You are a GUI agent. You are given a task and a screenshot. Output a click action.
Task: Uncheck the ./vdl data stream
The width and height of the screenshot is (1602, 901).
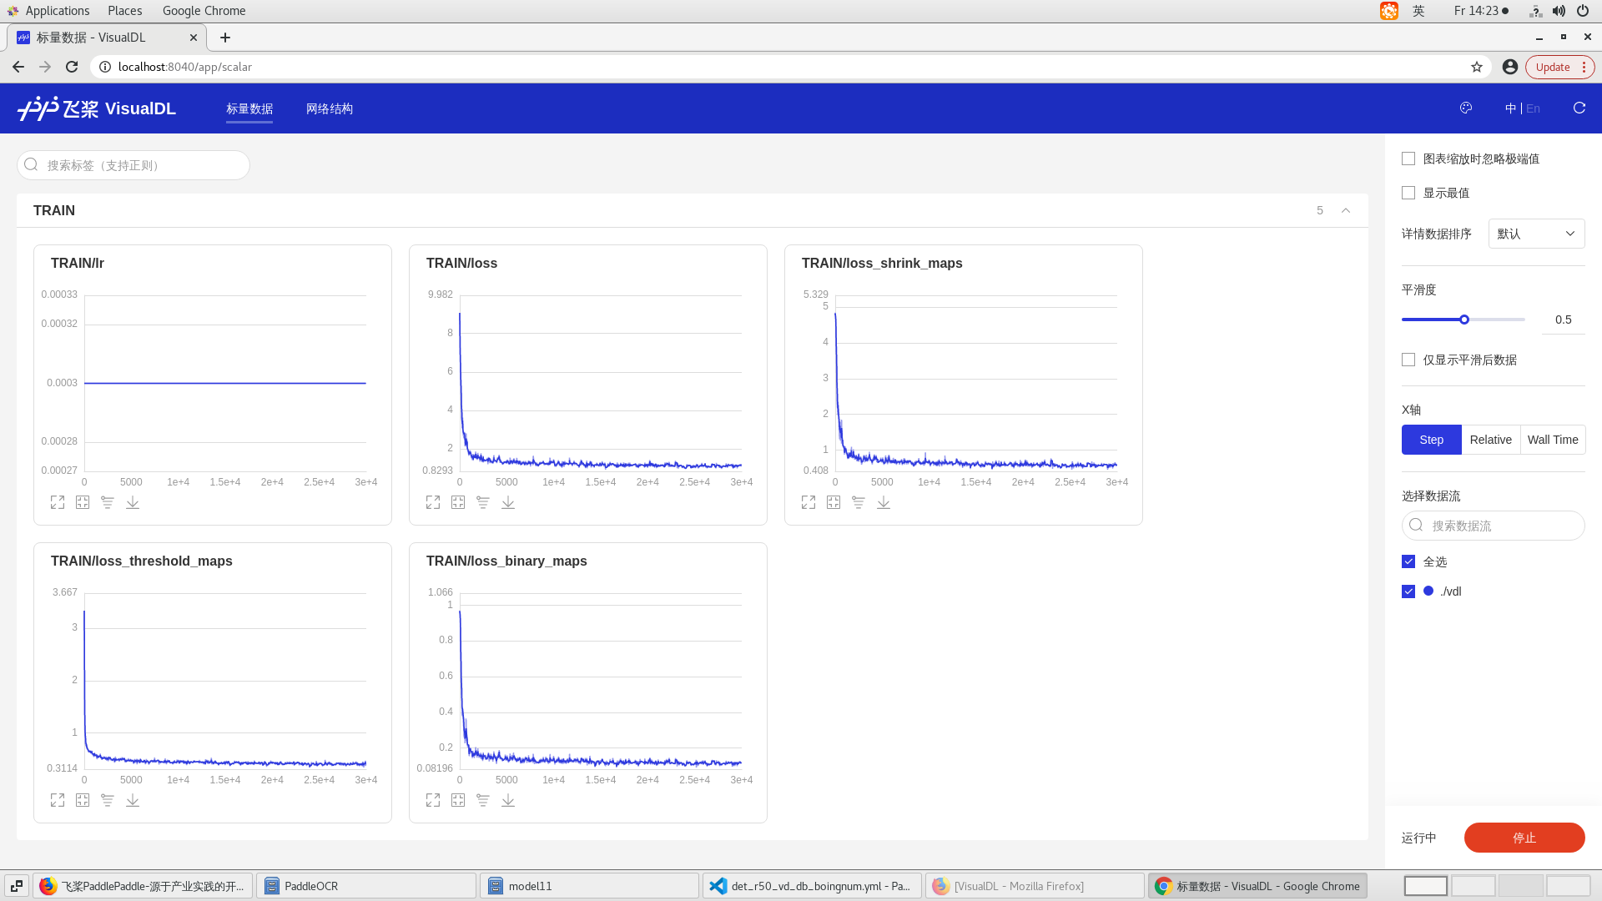tap(1408, 591)
